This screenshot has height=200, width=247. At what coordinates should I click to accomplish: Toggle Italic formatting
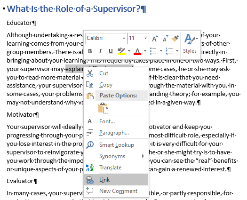pyautogui.click(x=100, y=51)
